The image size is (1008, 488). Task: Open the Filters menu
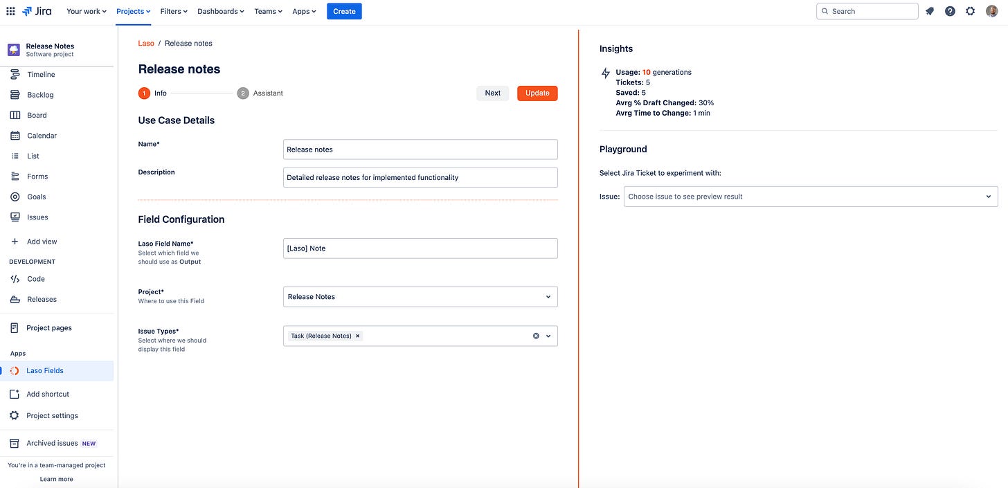pos(174,11)
